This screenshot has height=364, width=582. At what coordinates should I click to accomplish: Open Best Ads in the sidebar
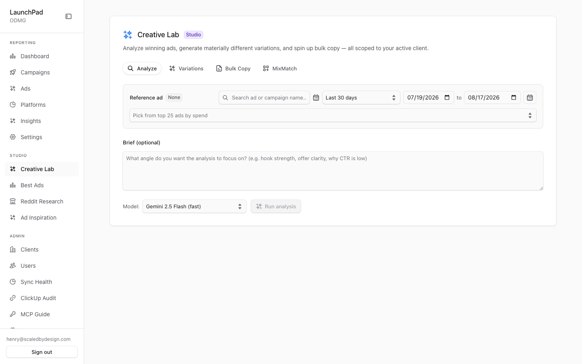42,185
